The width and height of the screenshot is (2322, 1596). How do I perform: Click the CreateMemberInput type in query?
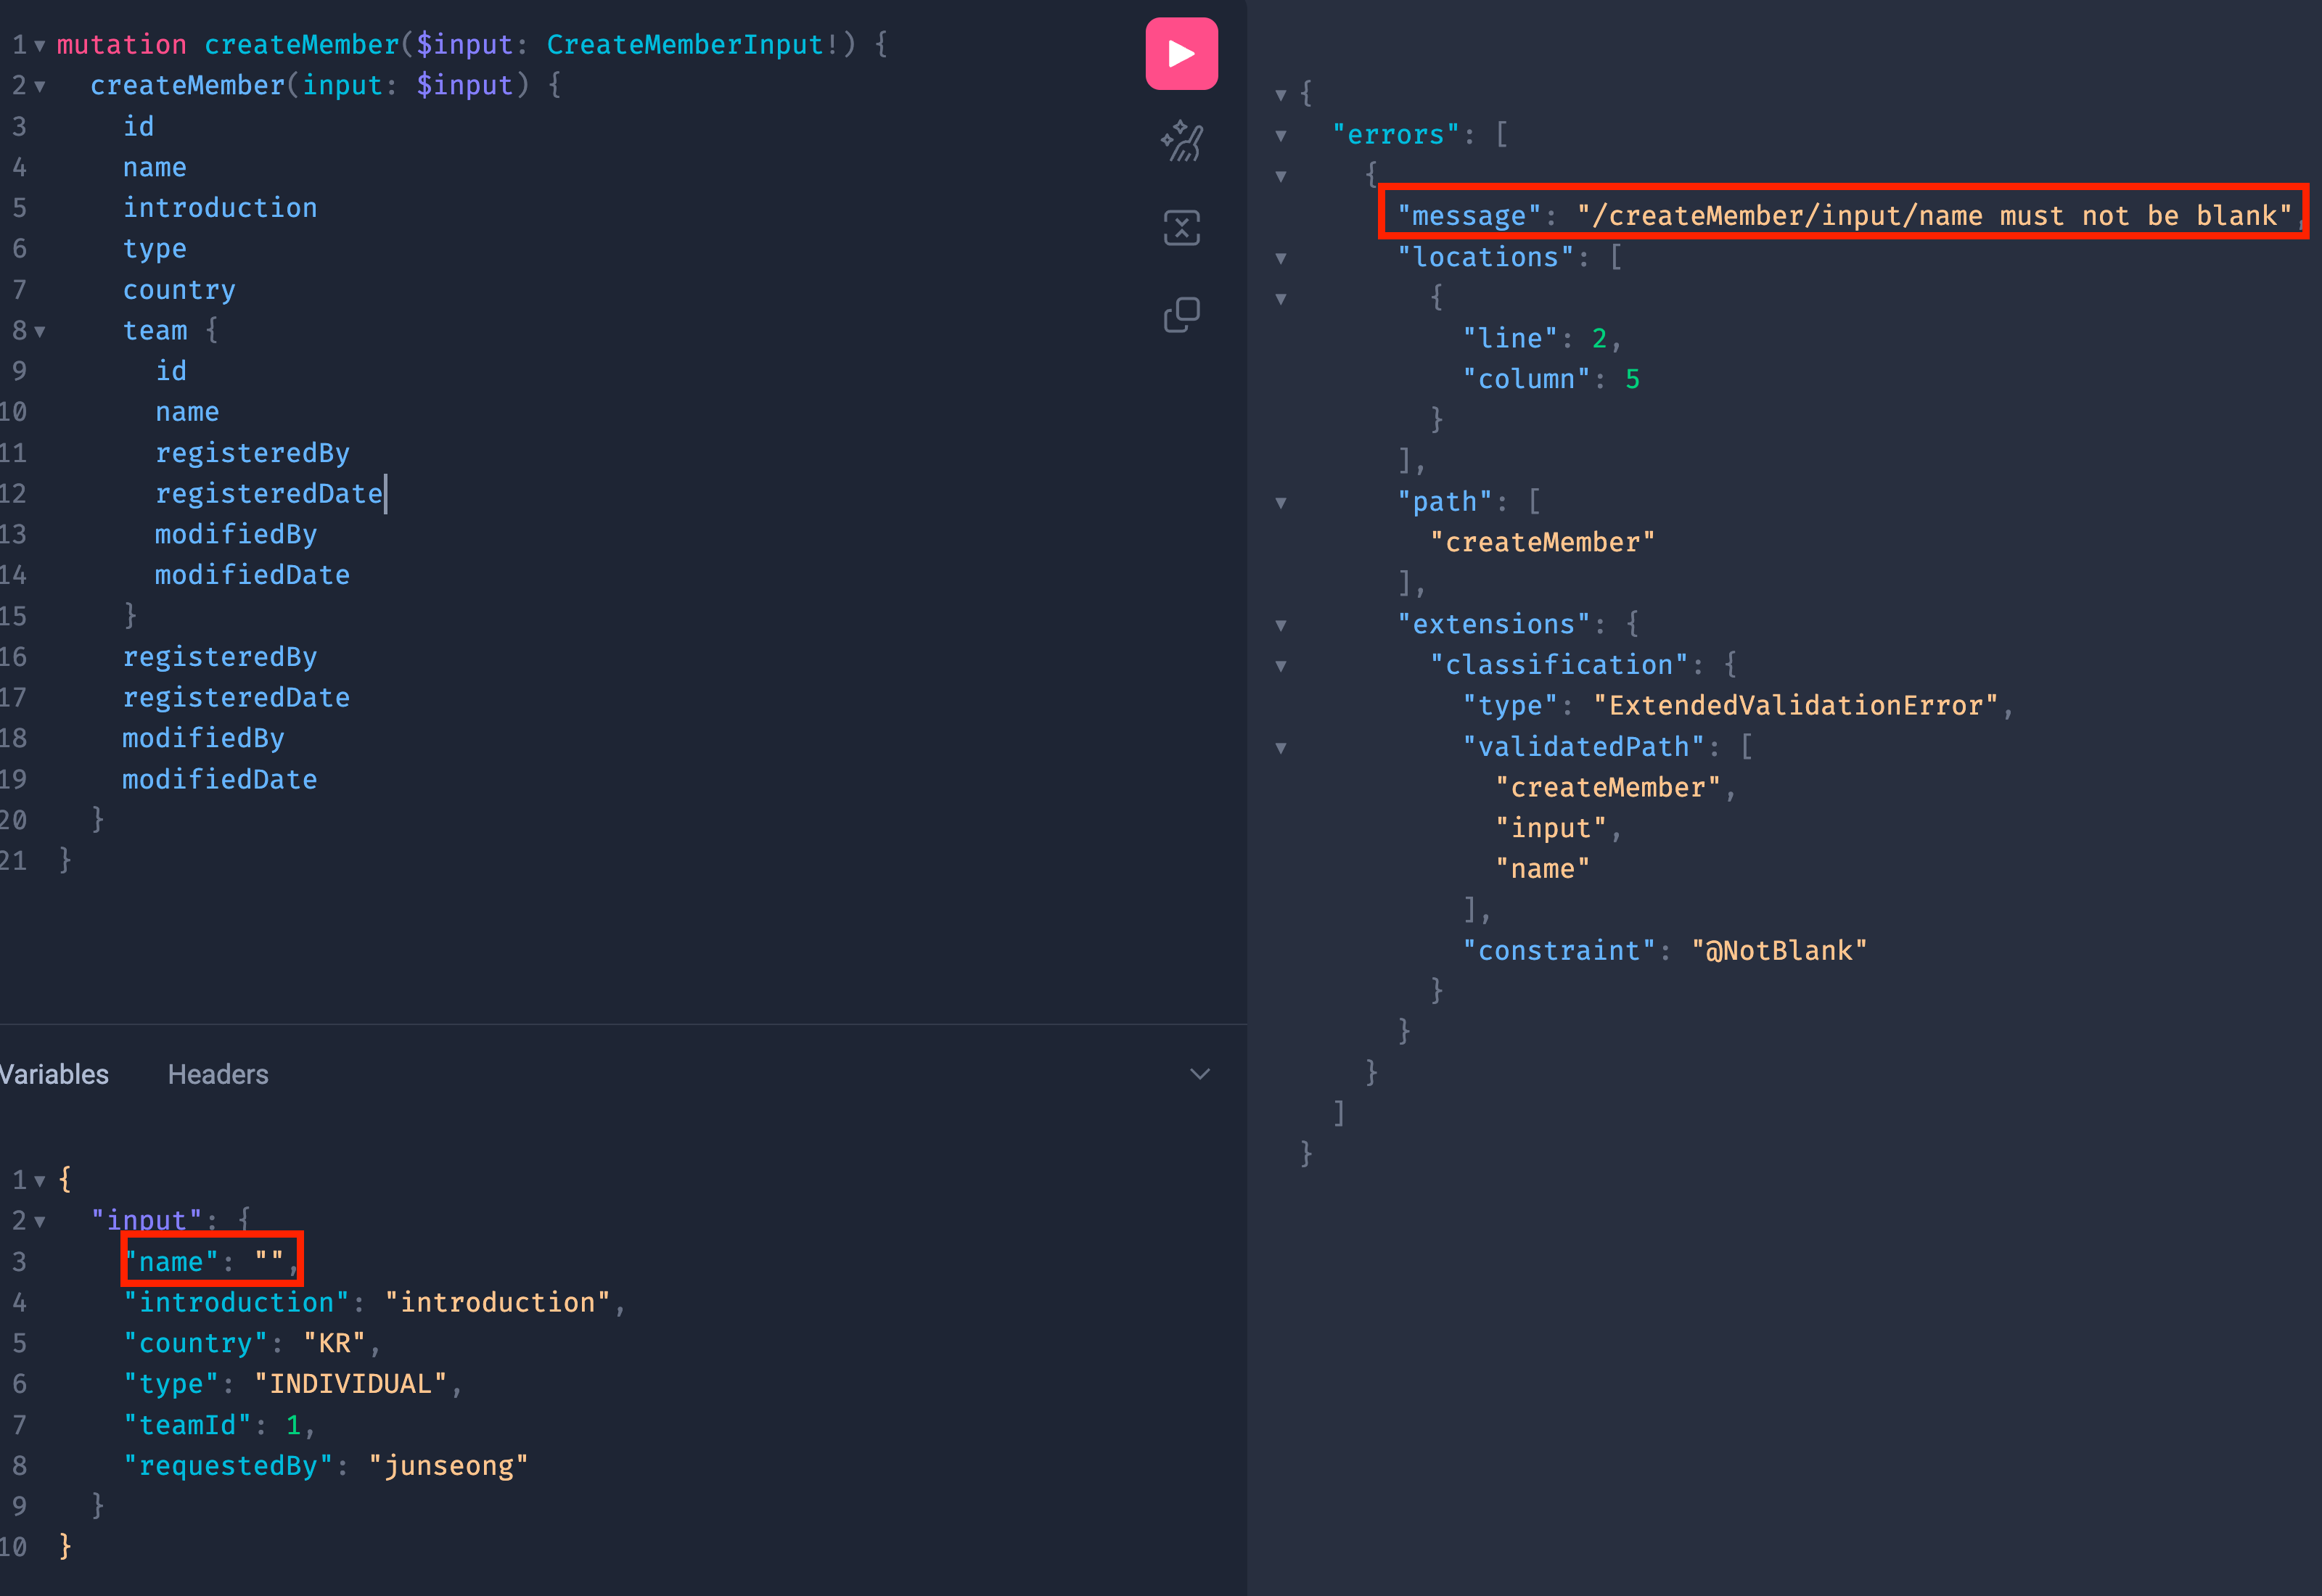[684, 45]
